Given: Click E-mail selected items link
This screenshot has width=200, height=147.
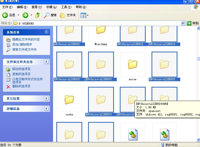Looking at the screenshot, I should 27,80.
